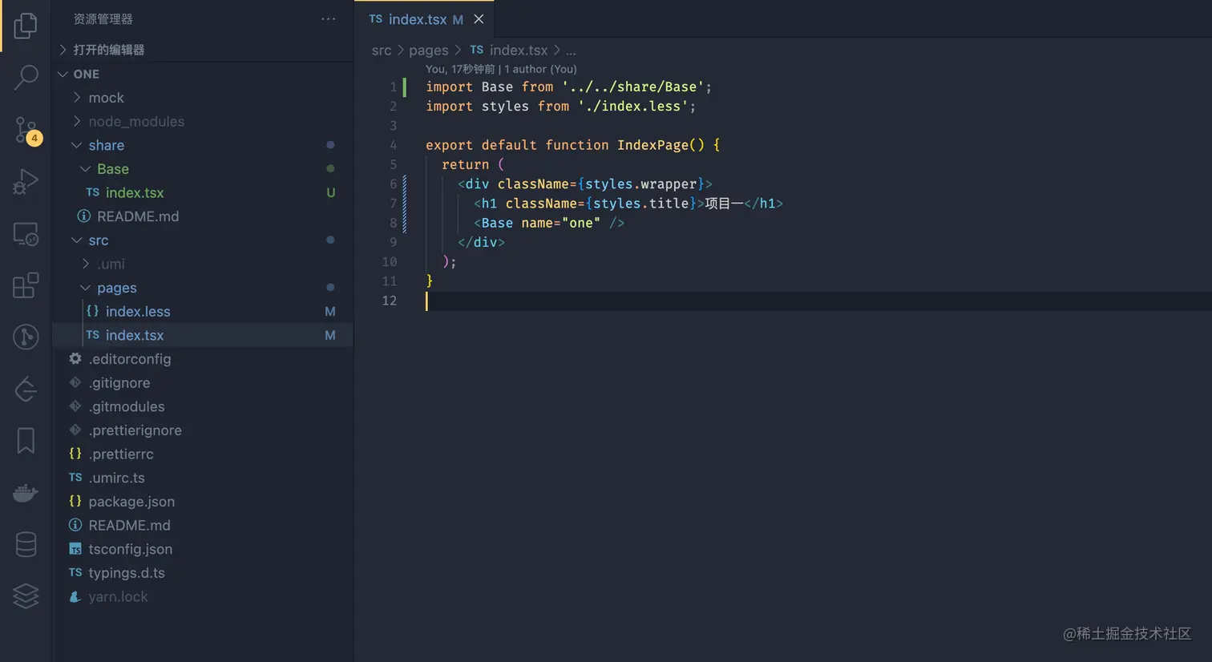This screenshot has height=662, width=1212.
Task: Open the .editorconfig file
Action: click(203, 359)
